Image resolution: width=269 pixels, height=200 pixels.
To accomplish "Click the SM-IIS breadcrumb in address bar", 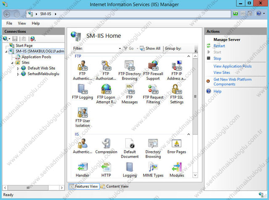I will (46, 14).
